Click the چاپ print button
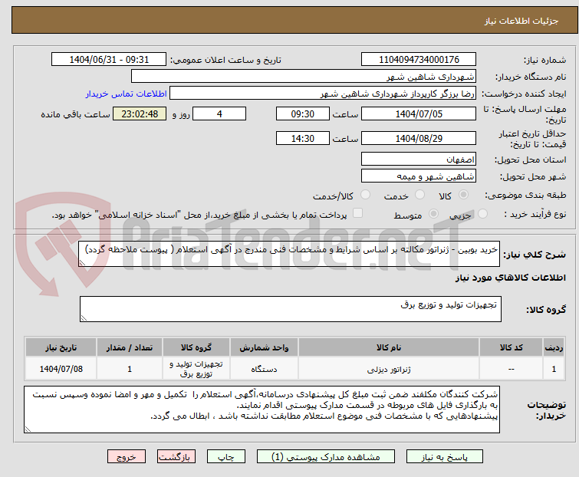This screenshot has width=579, height=477. 226,457
